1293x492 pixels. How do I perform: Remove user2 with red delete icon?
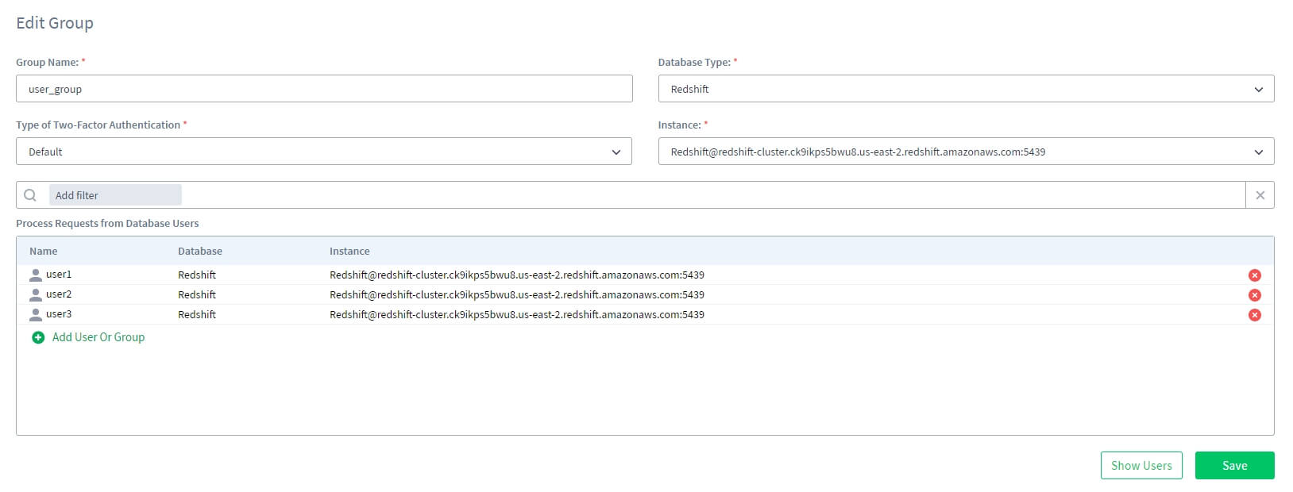point(1254,295)
